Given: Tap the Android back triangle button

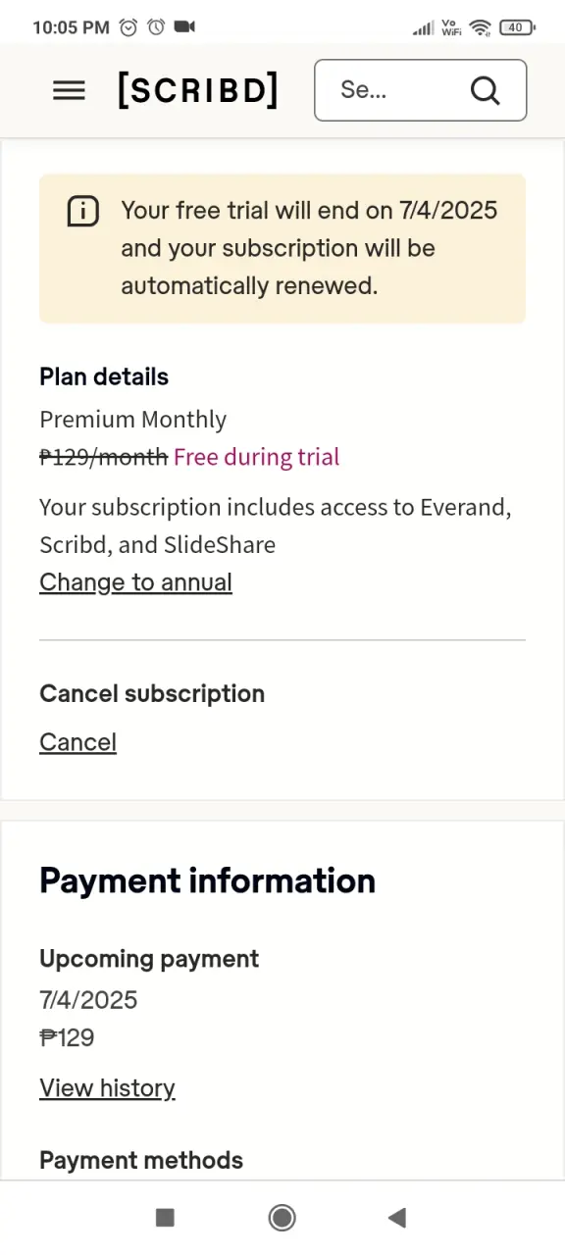Looking at the screenshot, I should point(396,1218).
